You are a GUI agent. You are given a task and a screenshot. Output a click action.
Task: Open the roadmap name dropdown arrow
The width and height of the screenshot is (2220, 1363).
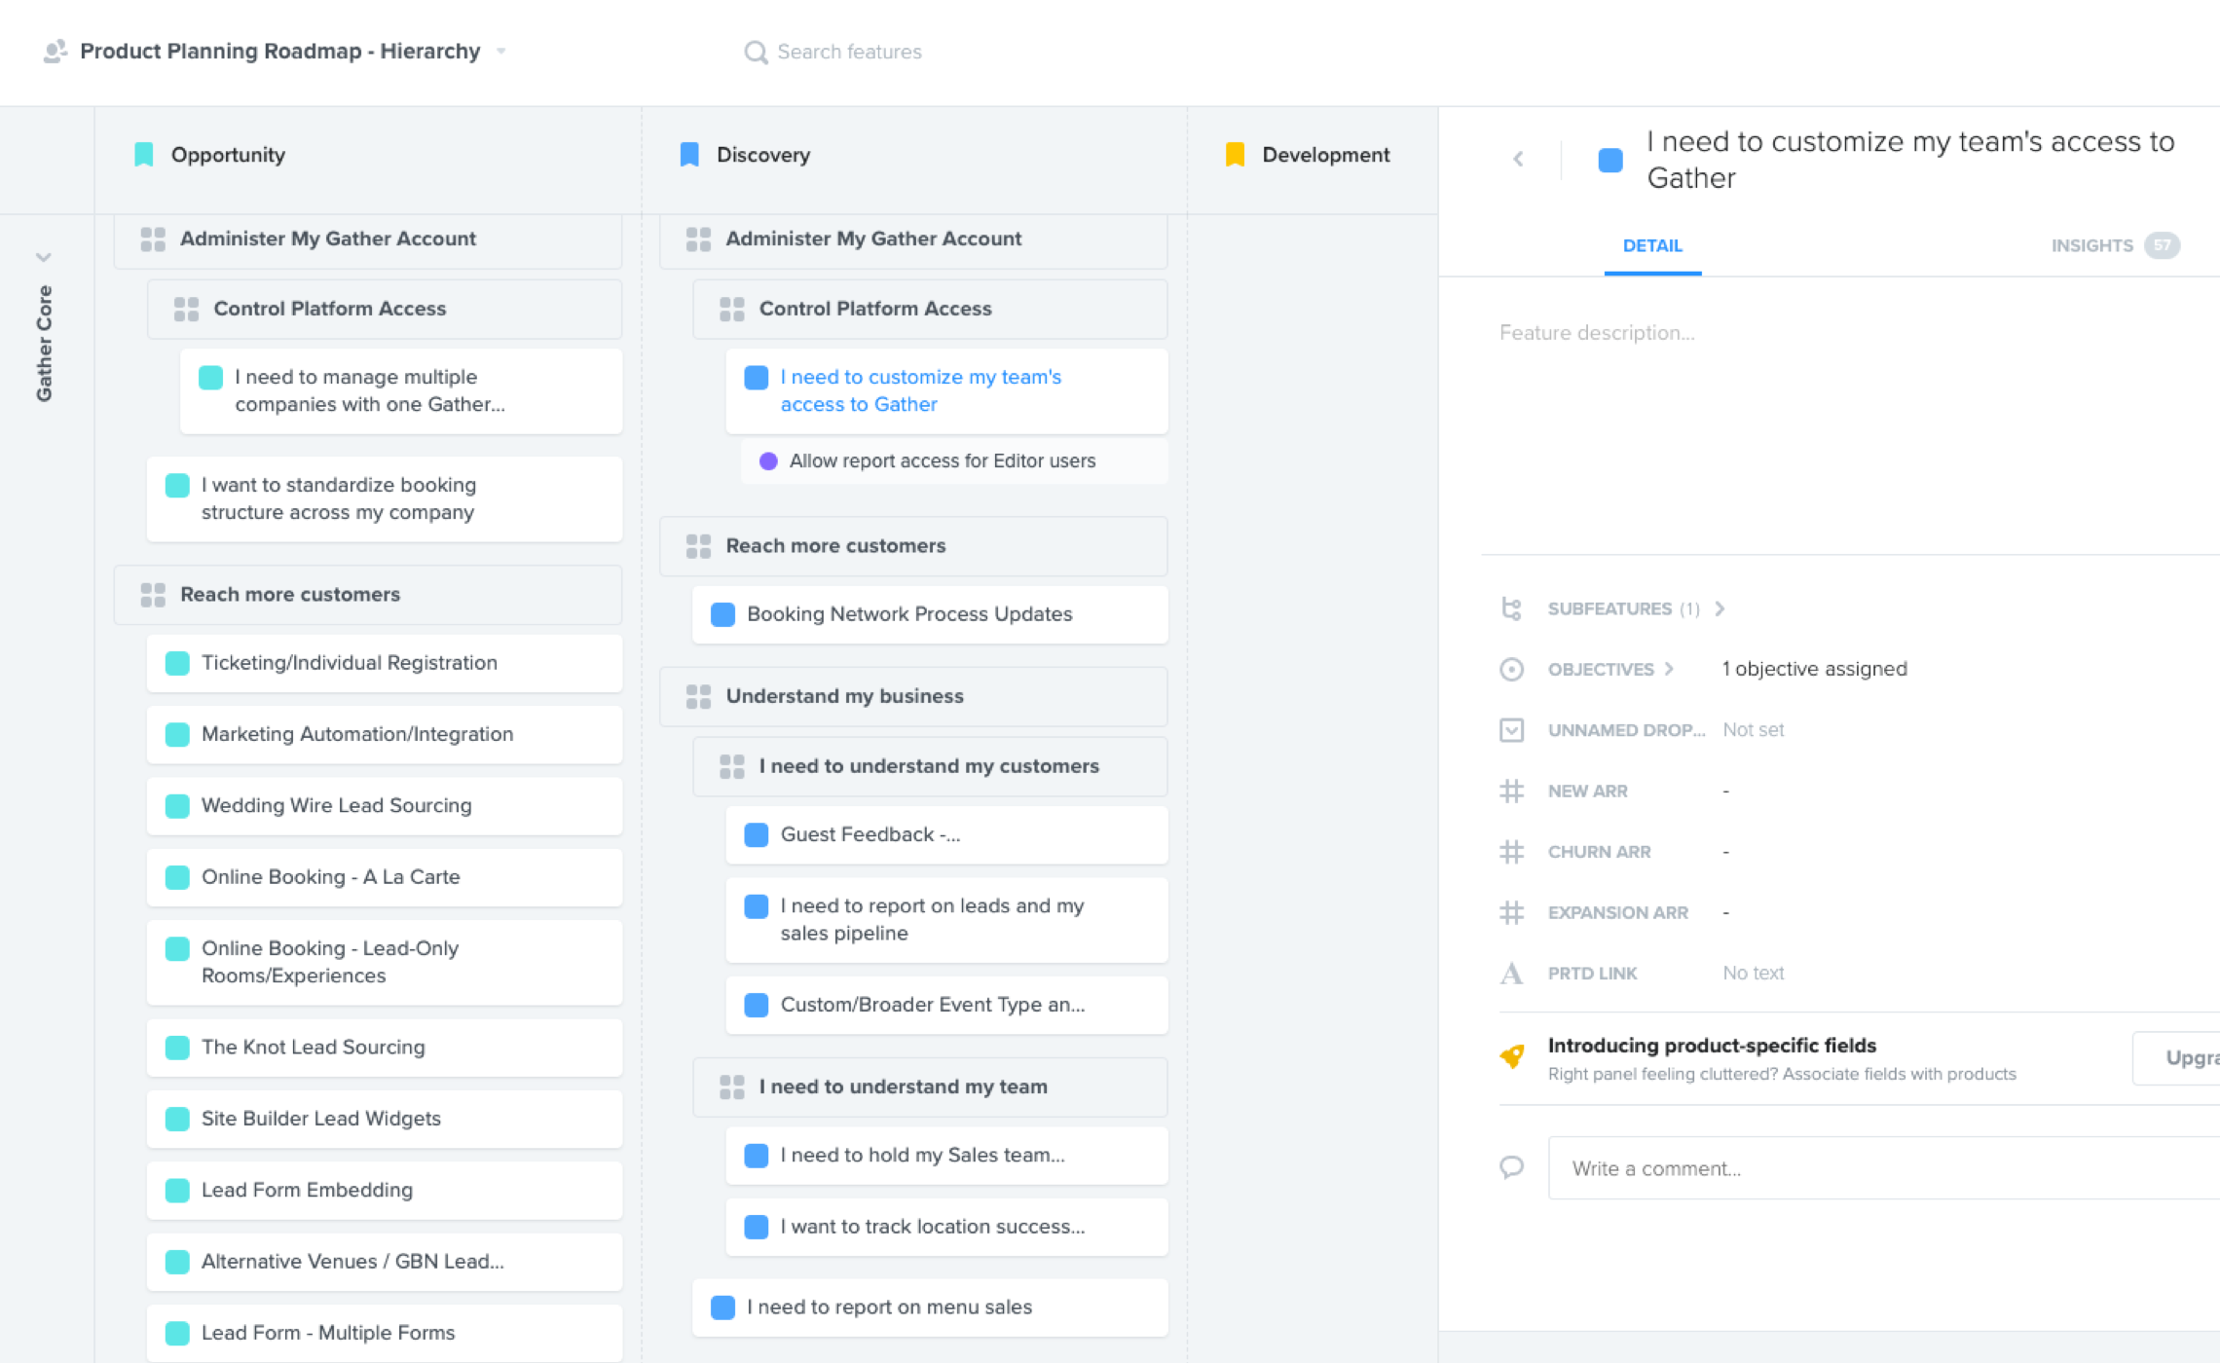[501, 52]
